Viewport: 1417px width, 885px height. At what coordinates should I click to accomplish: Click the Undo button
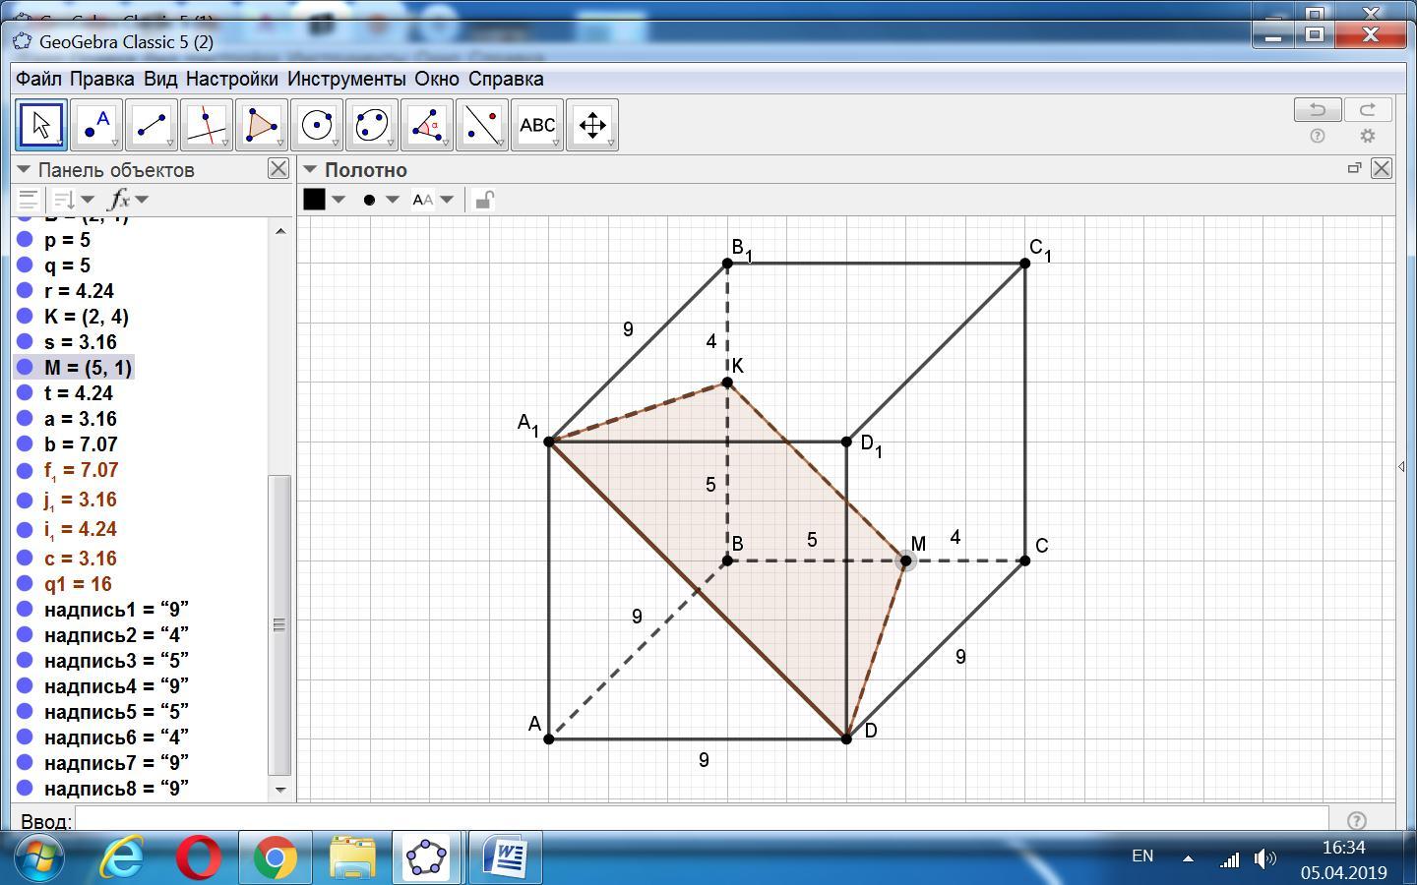coord(1318,109)
